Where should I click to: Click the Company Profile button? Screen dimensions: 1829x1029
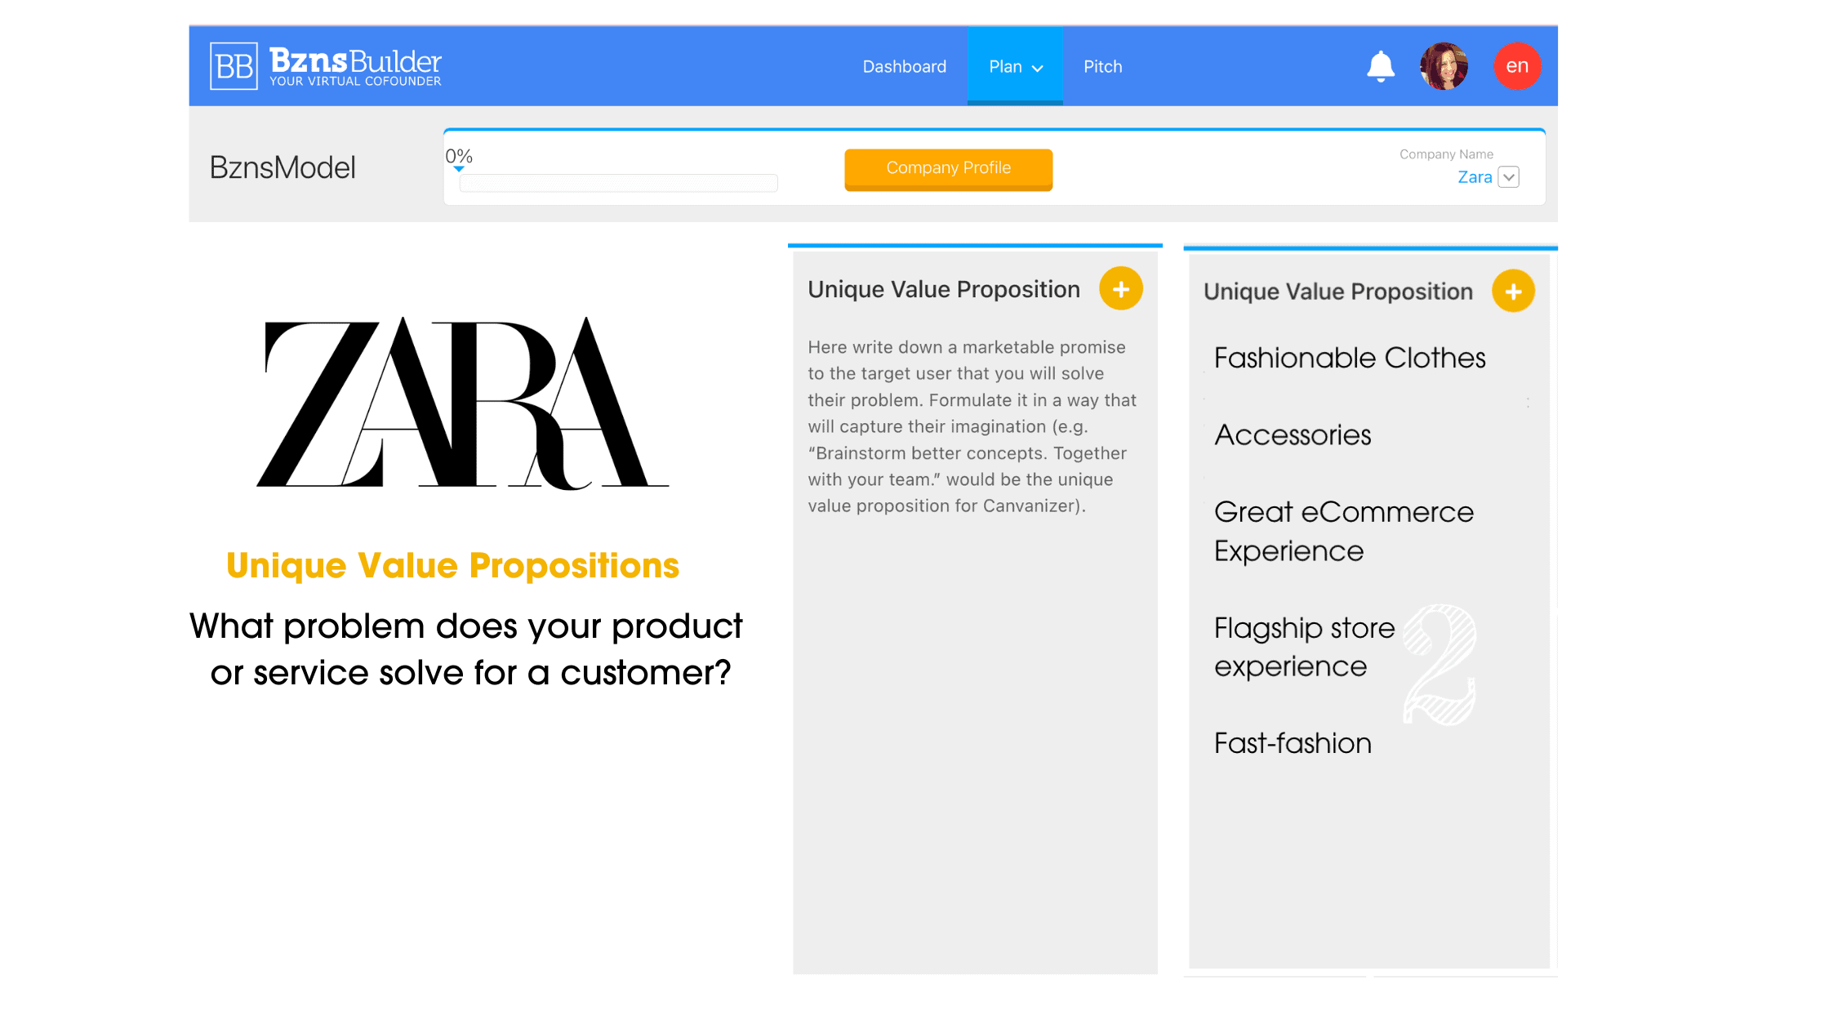(949, 168)
